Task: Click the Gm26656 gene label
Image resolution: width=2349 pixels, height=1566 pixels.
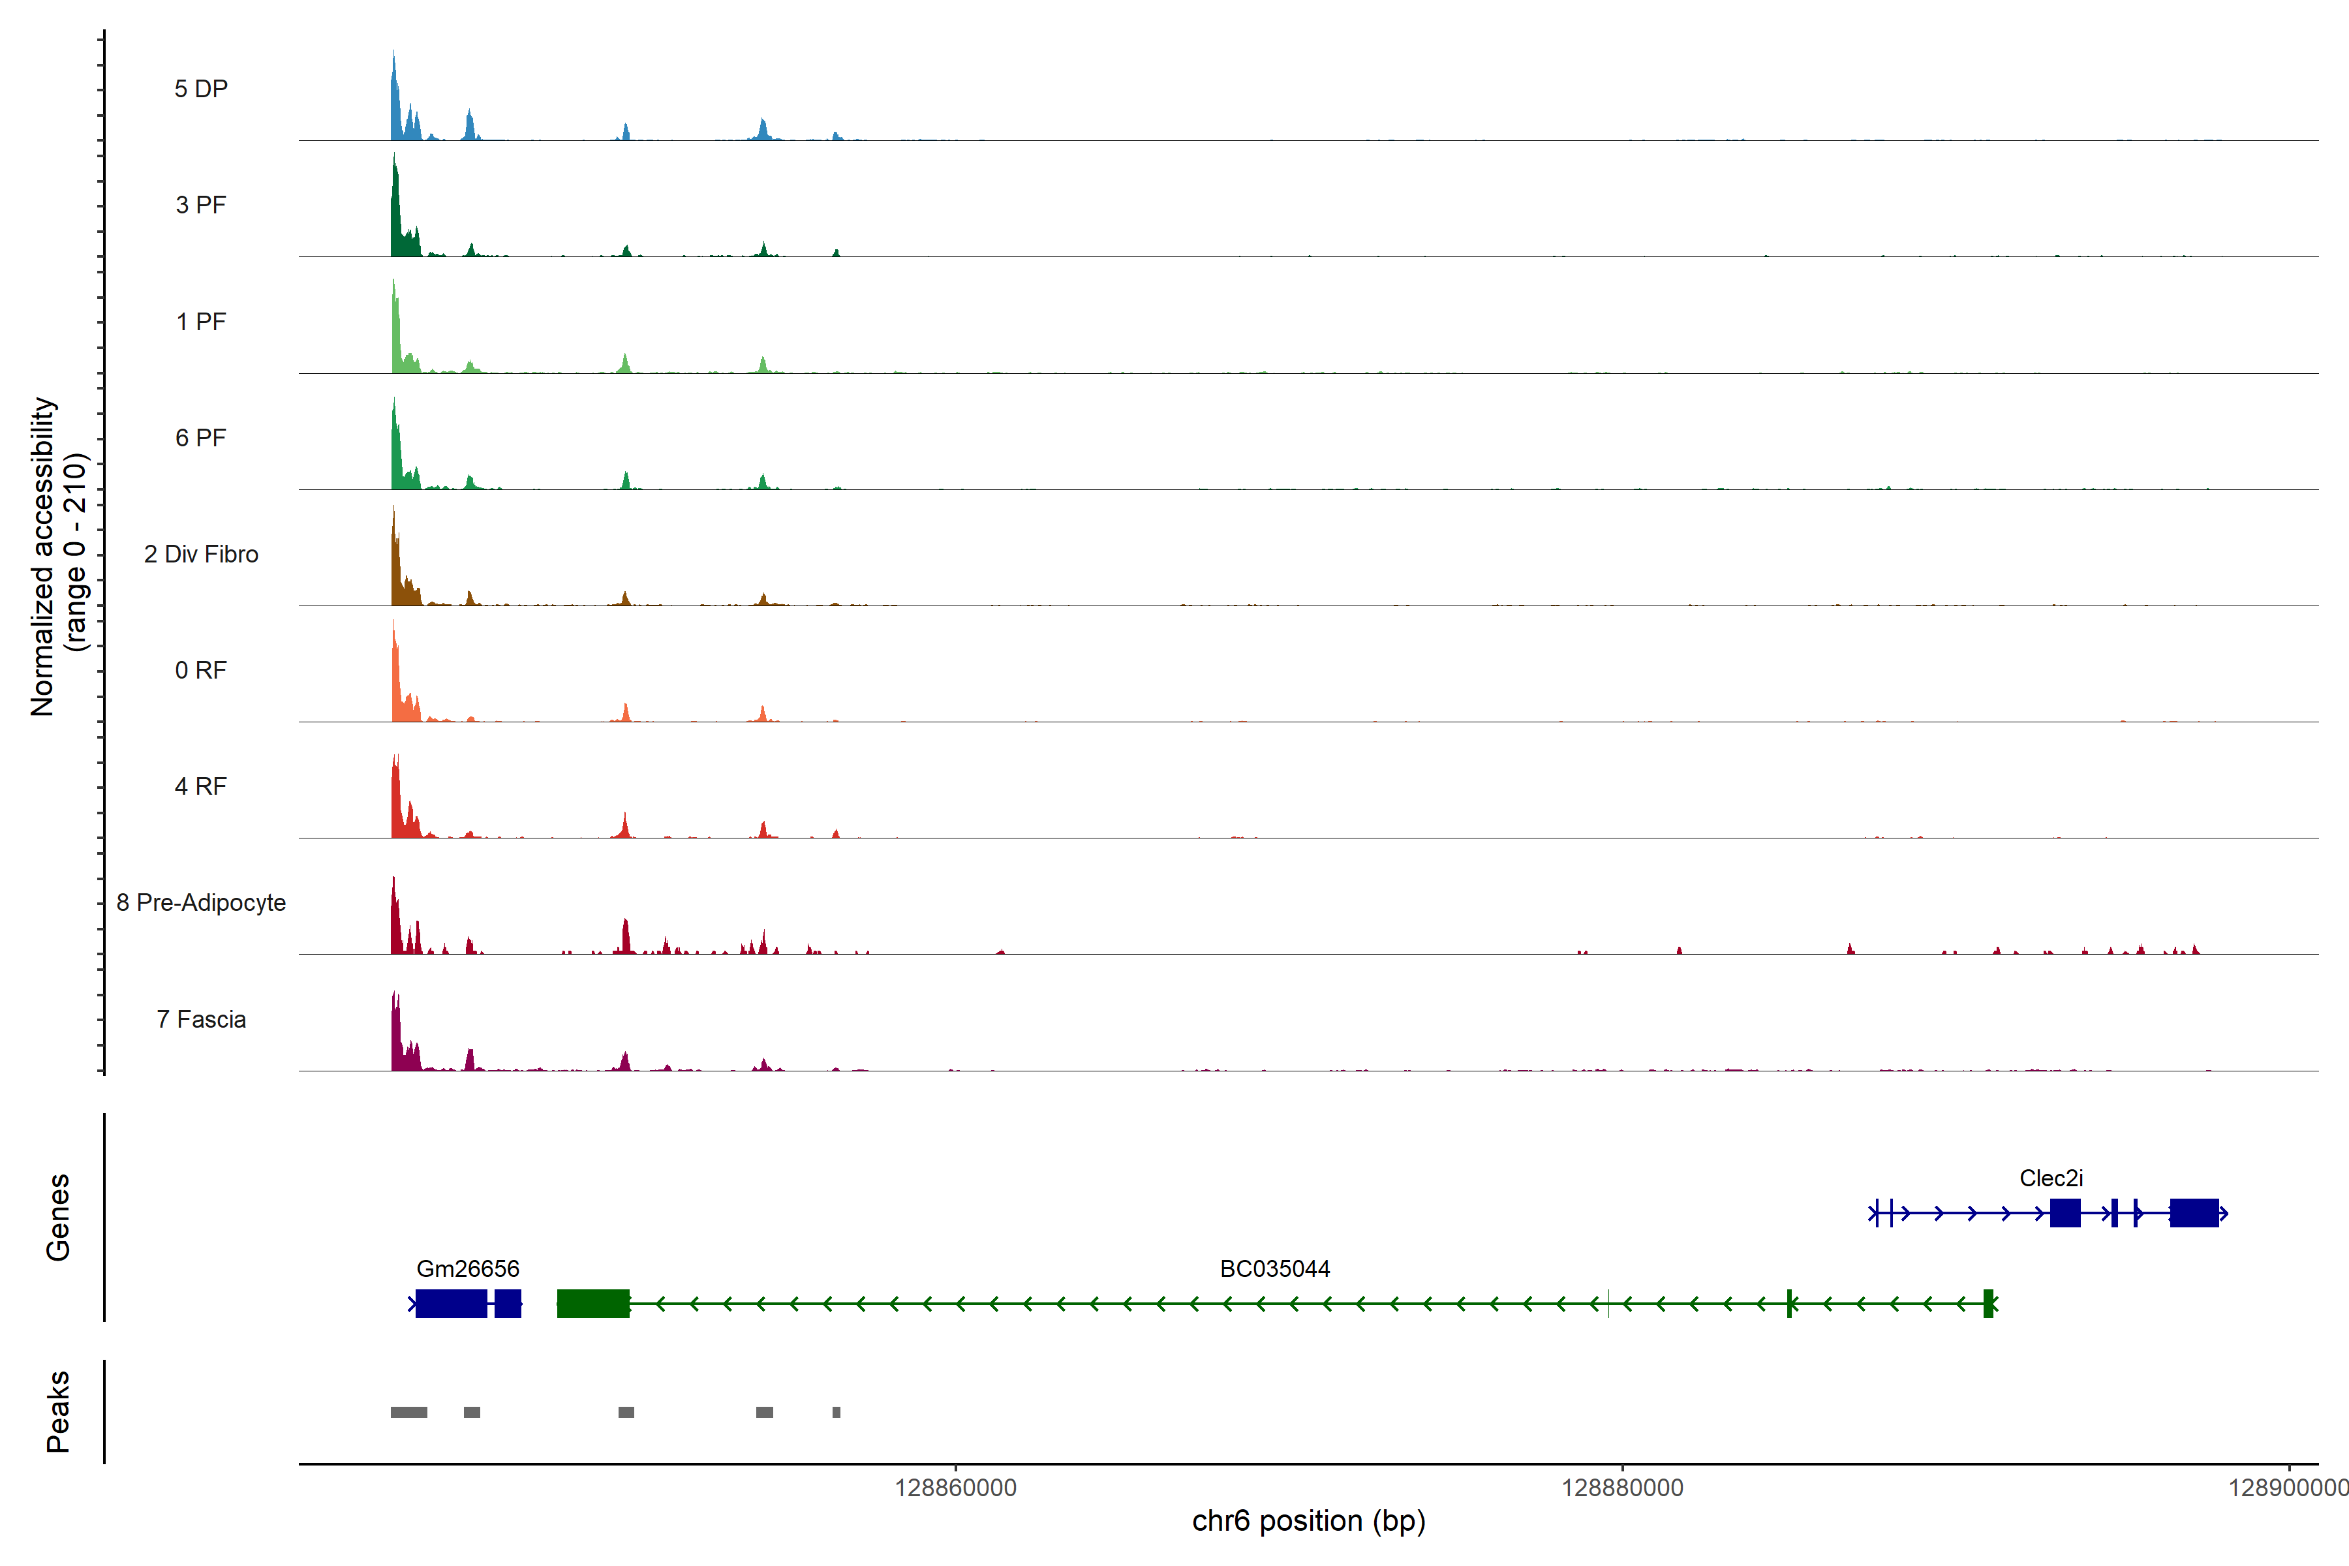Action: click(x=467, y=1268)
